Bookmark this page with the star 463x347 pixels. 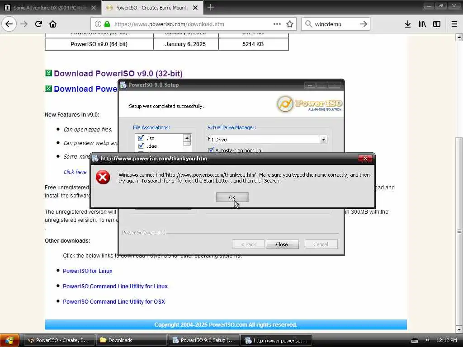pyautogui.click(x=290, y=24)
